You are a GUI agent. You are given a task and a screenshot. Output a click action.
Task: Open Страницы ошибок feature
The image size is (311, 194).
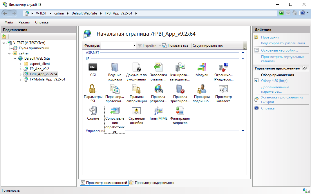(x=136, y=110)
